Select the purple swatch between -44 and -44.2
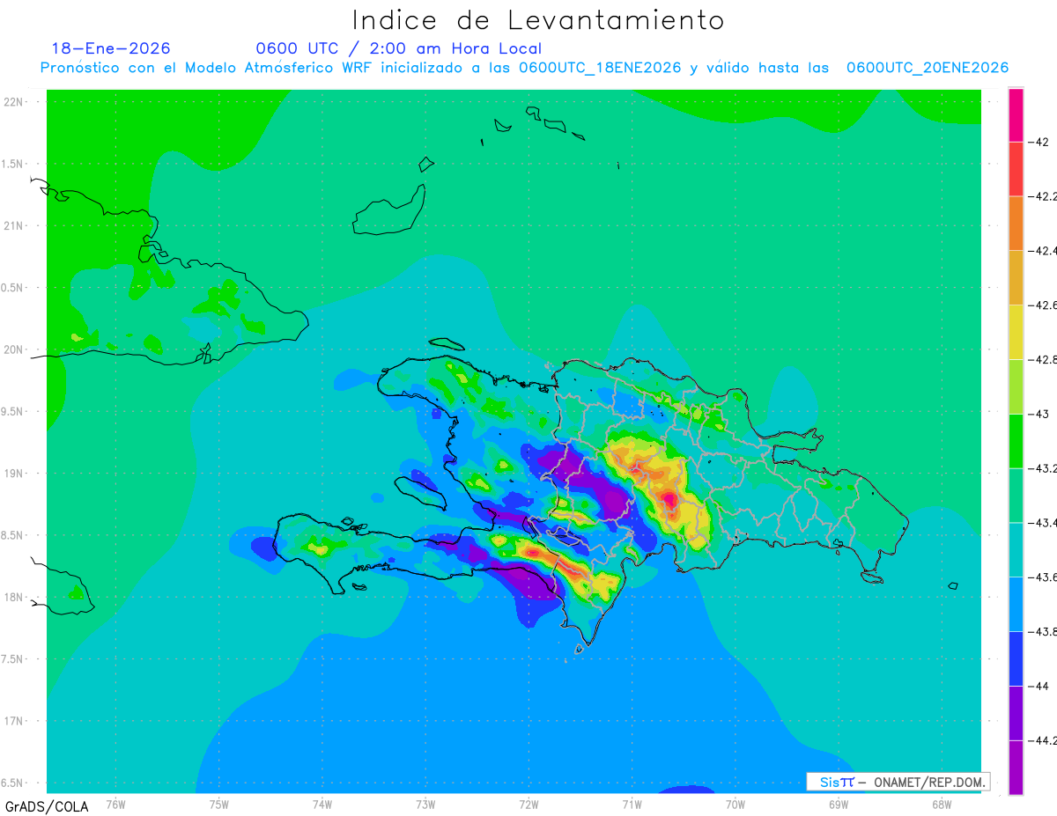This screenshot has height=816, width=1057. 1016,713
